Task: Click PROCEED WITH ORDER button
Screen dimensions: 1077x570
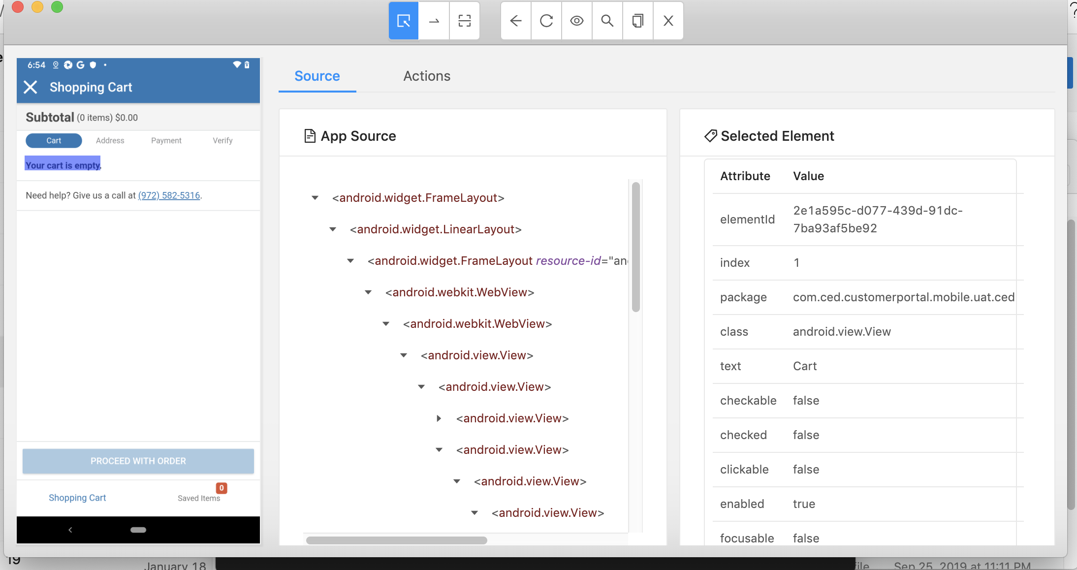Action: (x=138, y=461)
